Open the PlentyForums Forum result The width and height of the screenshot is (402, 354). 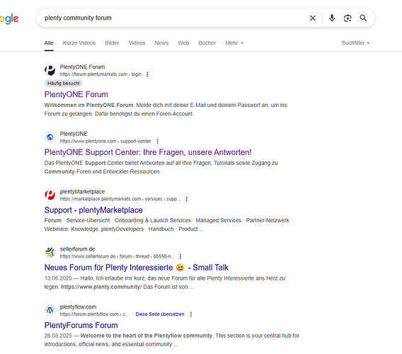pos(81,325)
